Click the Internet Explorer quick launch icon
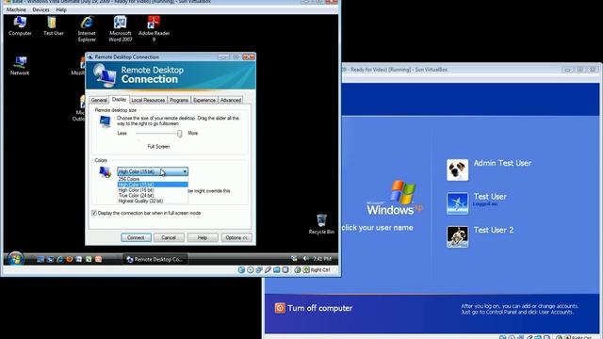603x339 pixels. click(59, 260)
